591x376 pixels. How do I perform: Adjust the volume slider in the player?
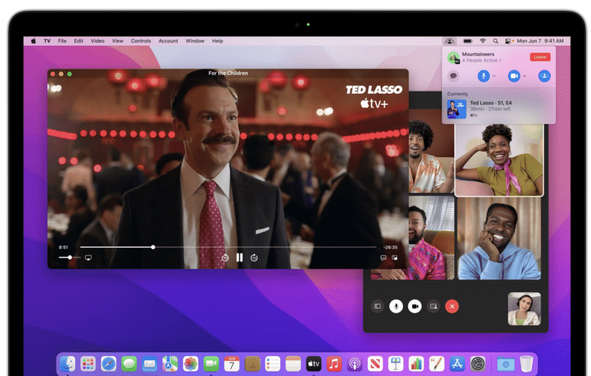click(70, 258)
